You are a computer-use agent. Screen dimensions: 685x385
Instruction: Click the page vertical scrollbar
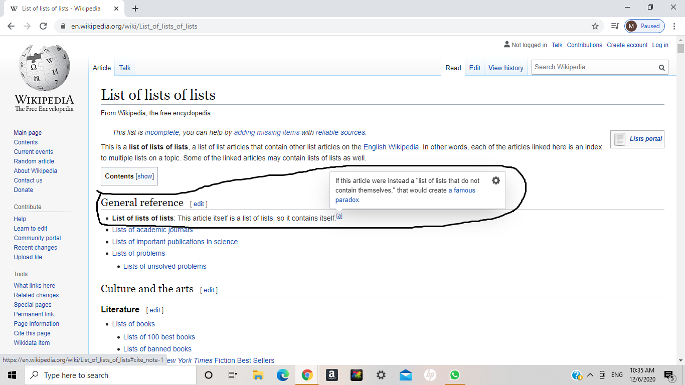click(680, 201)
